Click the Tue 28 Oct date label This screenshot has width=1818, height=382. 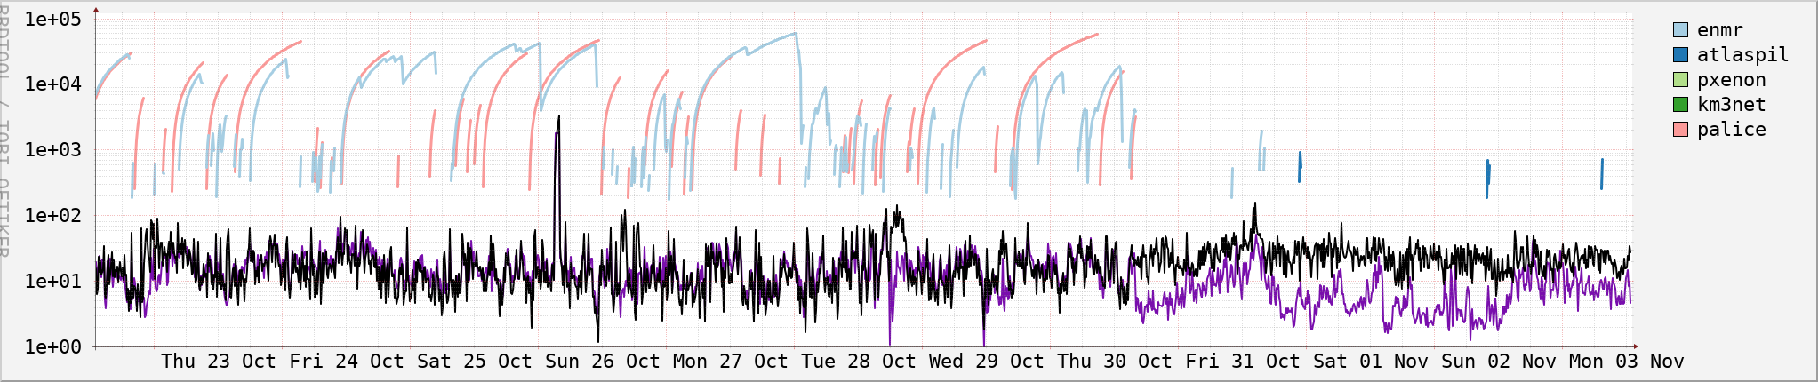point(859,362)
